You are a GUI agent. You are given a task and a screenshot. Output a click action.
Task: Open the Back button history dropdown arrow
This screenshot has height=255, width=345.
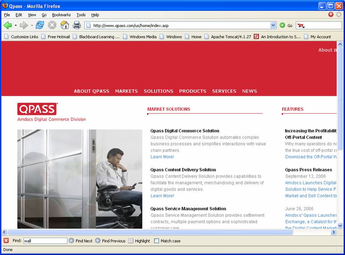pyautogui.click(x=16, y=26)
